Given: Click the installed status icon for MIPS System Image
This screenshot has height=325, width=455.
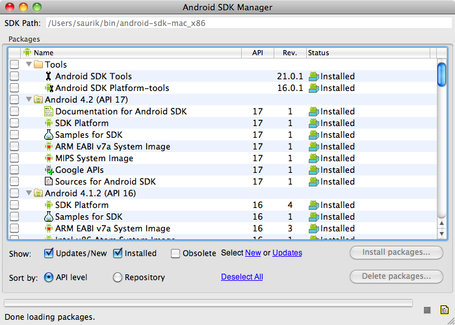Looking at the screenshot, I should pos(314,158).
